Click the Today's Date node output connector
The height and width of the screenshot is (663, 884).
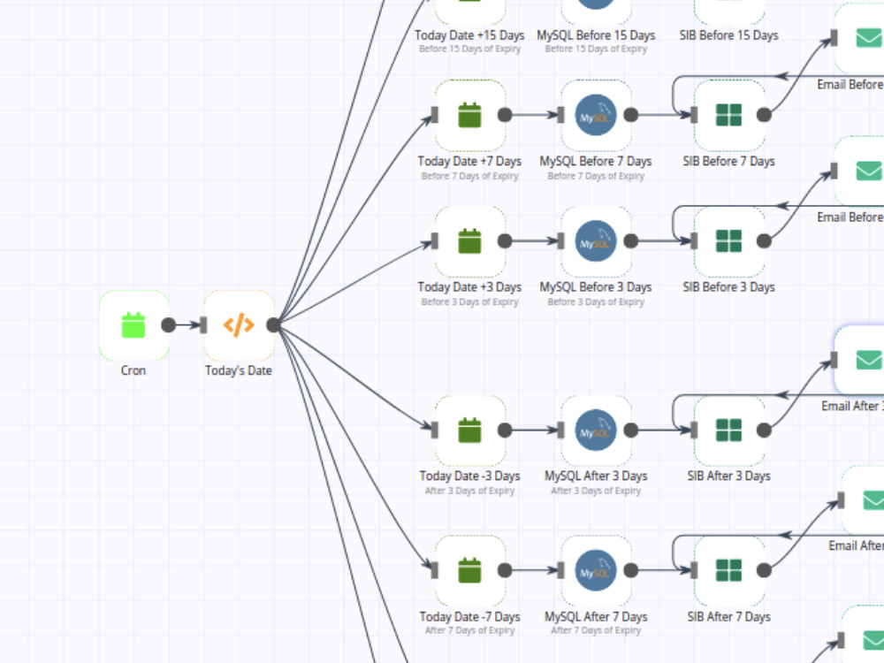[273, 325]
